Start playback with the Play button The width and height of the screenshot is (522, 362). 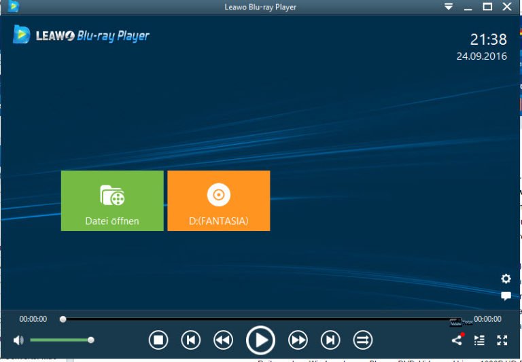pos(260,340)
